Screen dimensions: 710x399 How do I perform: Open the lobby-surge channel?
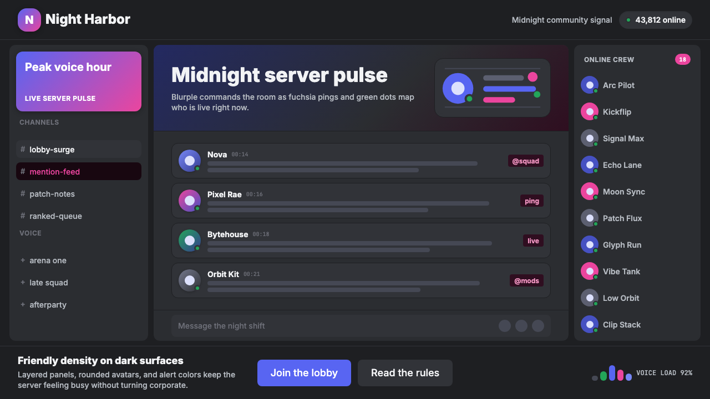click(x=79, y=149)
